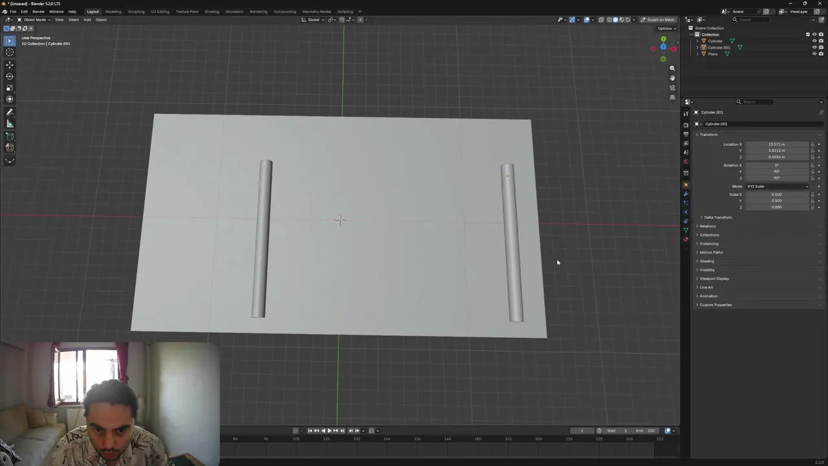Hide Cylinder.001 in viewport via eye icon
The image size is (828, 466).
coord(814,47)
